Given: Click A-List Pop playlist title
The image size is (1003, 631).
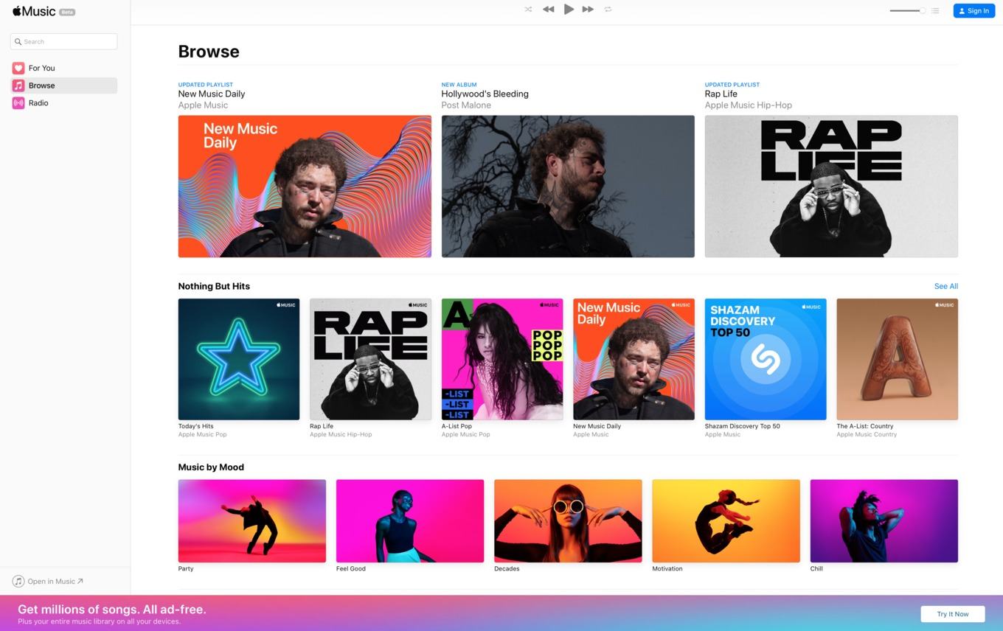Looking at the screenshot, I should click(457, 426).
